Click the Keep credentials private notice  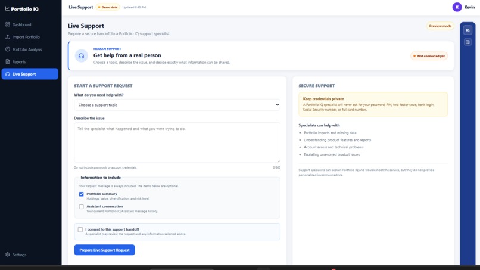(x=373, y=104)
